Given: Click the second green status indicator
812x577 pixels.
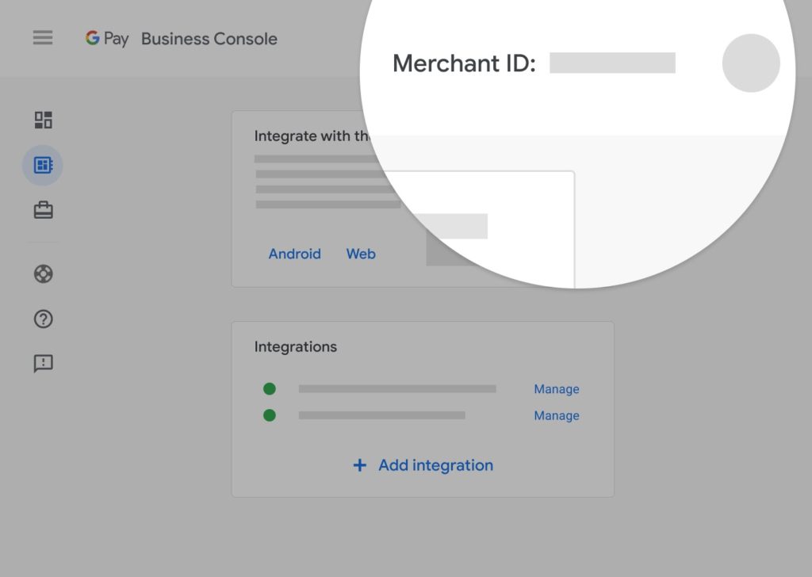Looking at the screenshot, I should 270,415.
